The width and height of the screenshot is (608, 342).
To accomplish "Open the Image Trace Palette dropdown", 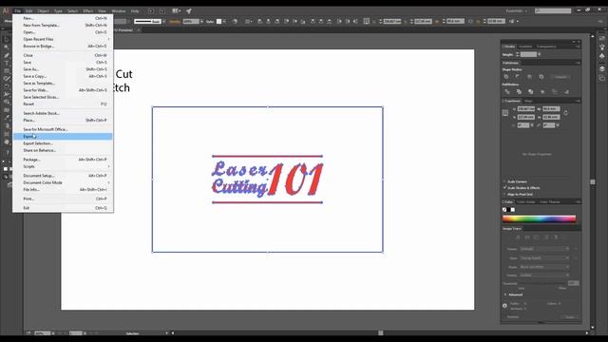I will (x=544, y=275).
